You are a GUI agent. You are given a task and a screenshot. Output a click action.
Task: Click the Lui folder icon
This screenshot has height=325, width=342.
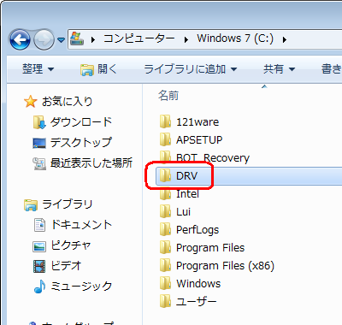coord(165,211)
